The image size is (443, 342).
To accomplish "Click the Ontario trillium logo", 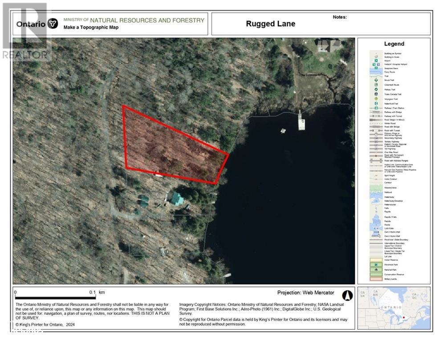I will (x=53, y=24).
